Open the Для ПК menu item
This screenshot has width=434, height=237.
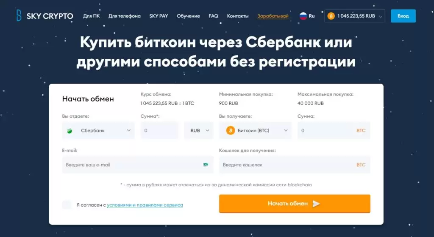pos(92,16)
